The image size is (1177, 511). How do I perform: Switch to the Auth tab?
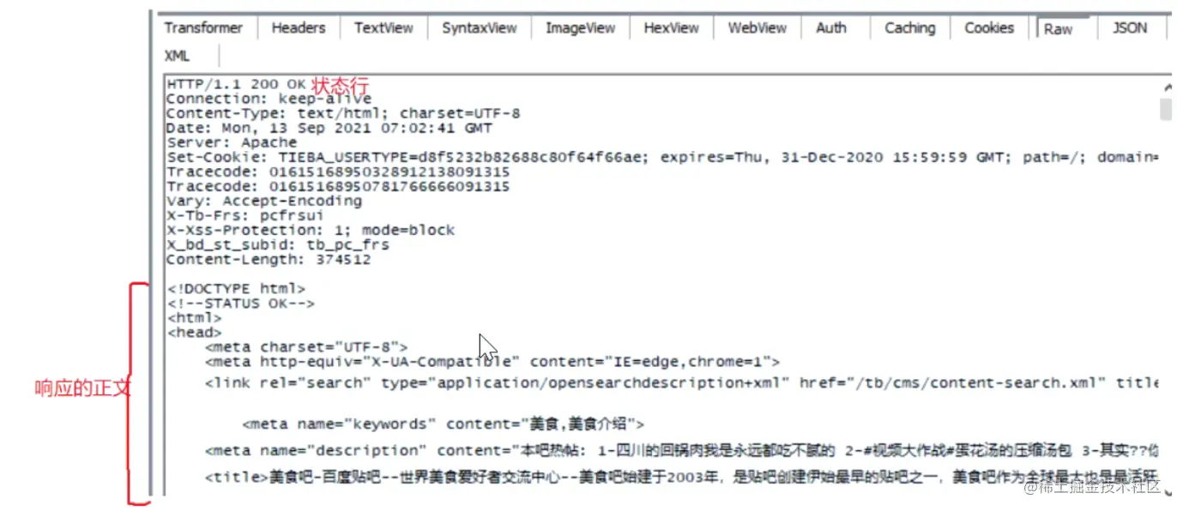click(830, 28)
